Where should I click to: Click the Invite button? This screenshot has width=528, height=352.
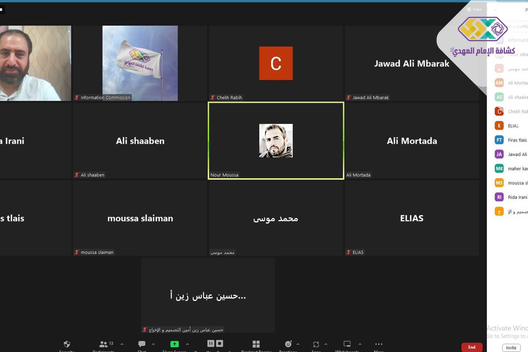point(511,348)
